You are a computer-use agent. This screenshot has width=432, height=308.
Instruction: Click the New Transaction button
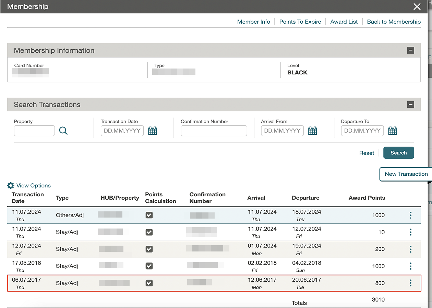(x=406, y=174)
